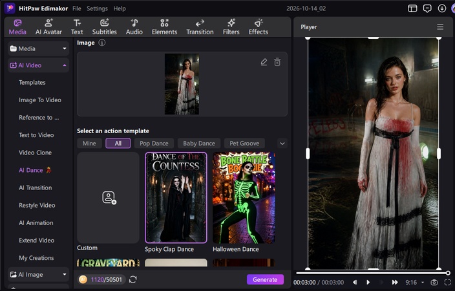Open the AI Avatar tab

tap(48, 27)
